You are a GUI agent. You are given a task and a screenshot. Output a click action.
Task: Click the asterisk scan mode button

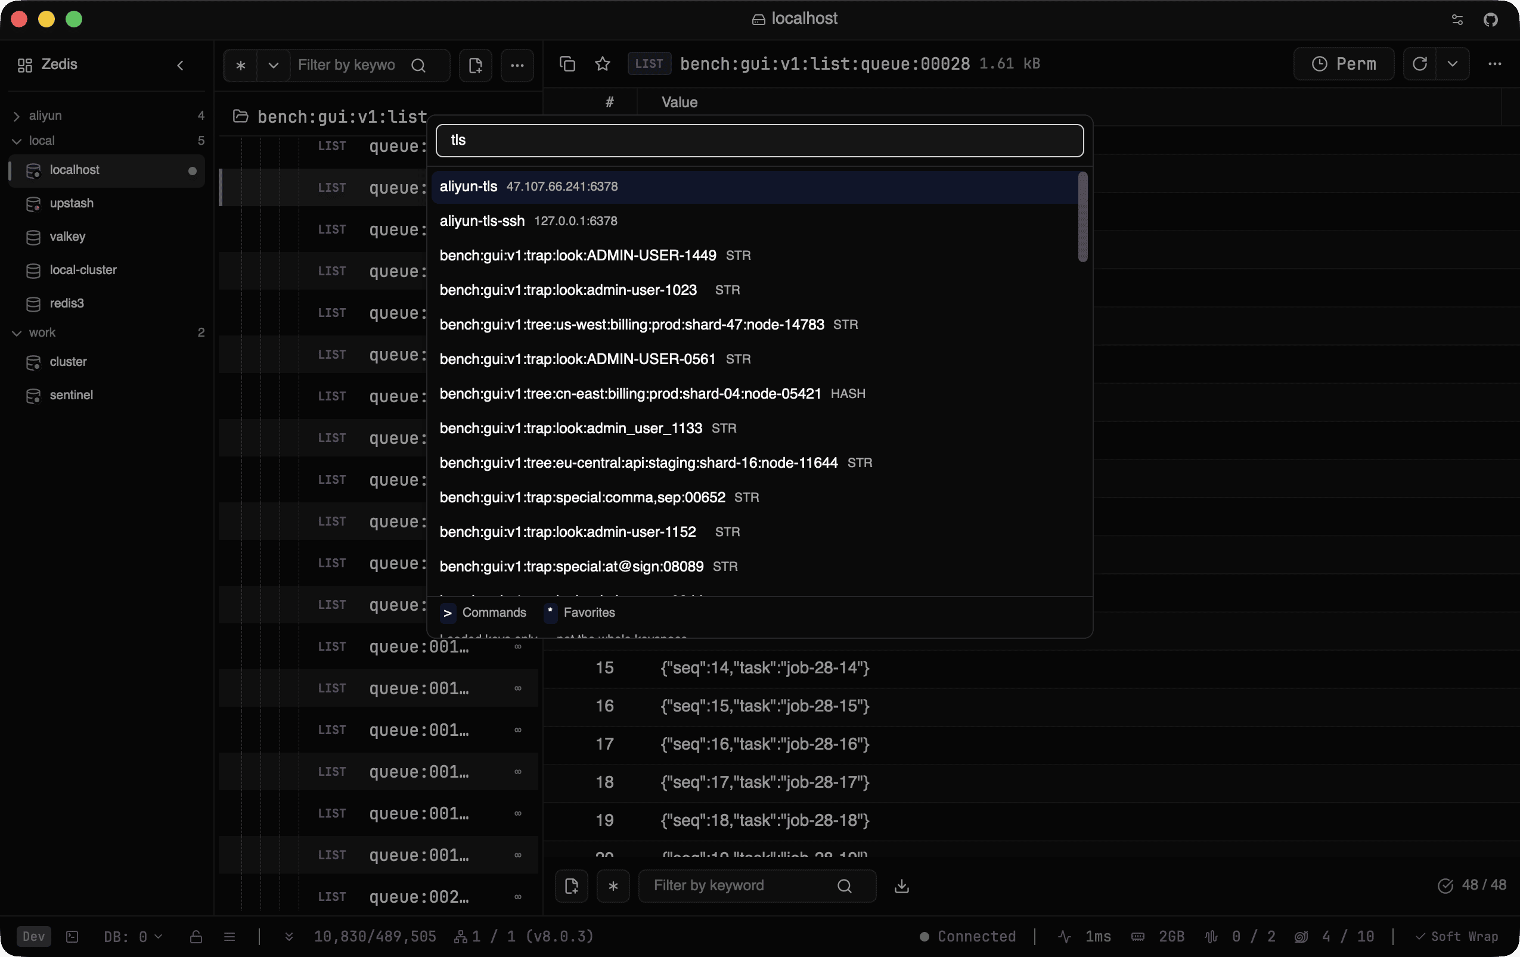coord(240,65)
